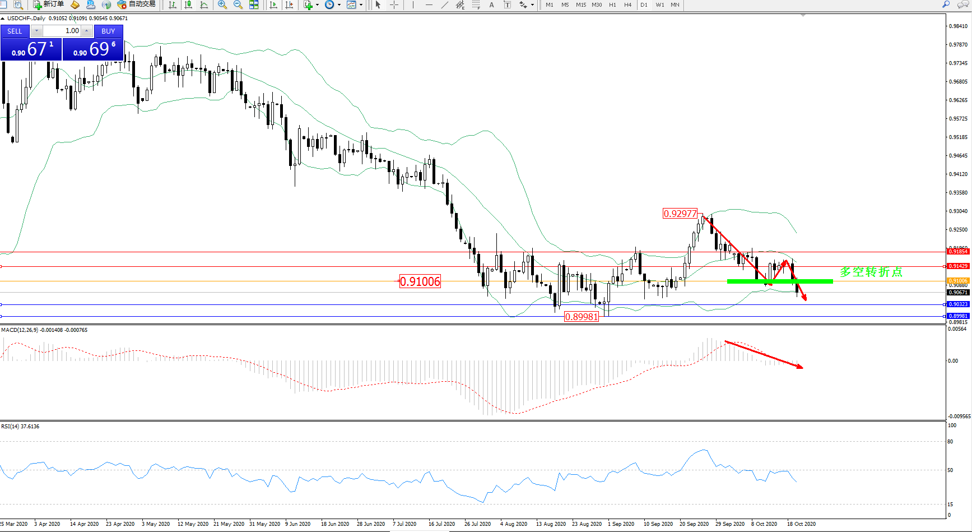Click the green horizontal support line

pyautogui.click(x=779, y=281)
